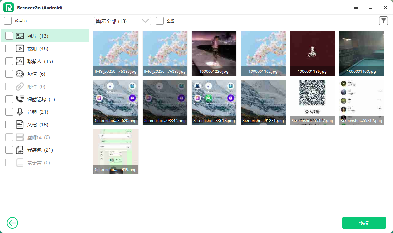This screenshot has height=233, width=393.
Task: Click the filter funnel icon
Action: pyautogui.click(x=383, y=21)
